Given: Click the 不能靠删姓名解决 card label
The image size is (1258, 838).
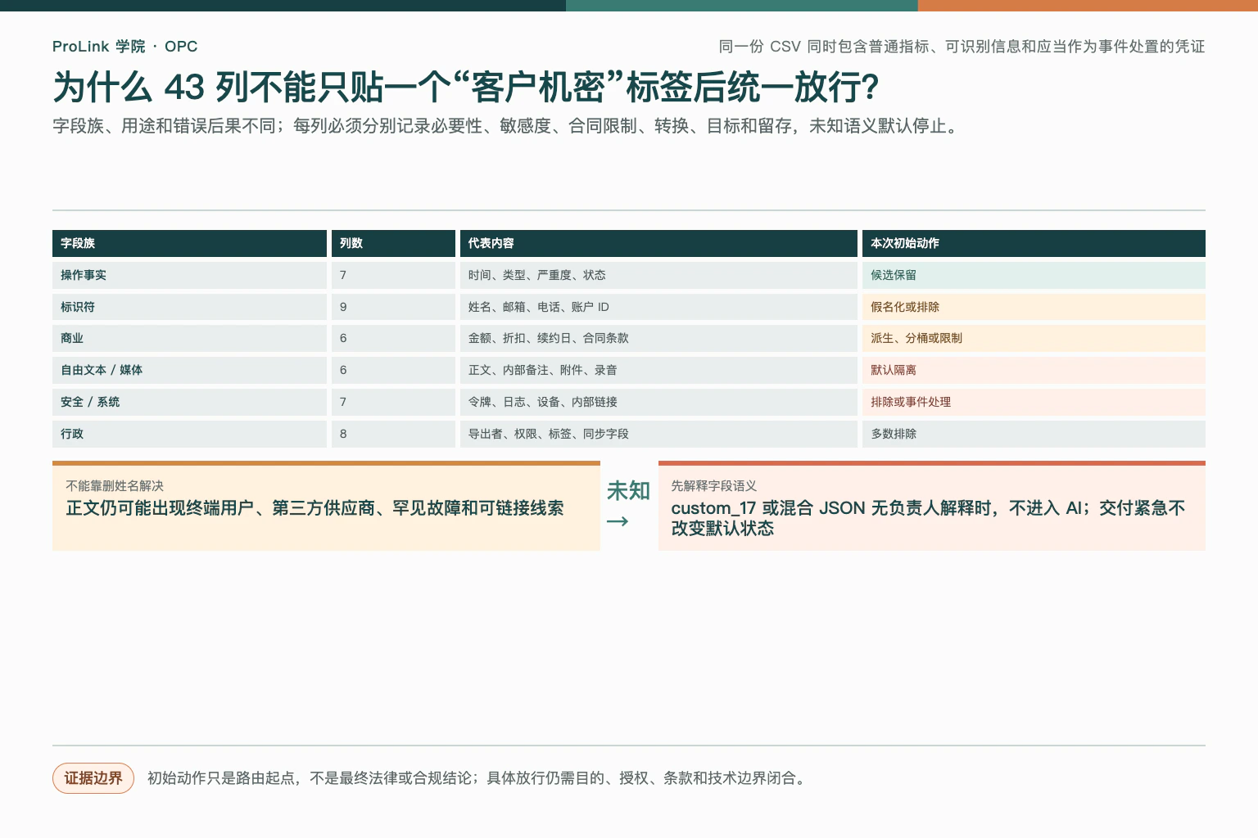Looking at the screenshot, I should 115,486.
